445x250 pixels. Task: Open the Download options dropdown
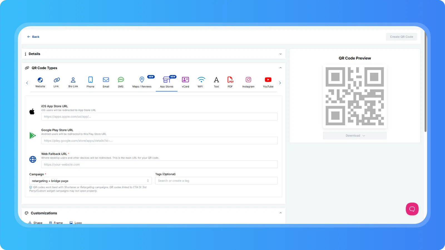click(x=355, y=136)
